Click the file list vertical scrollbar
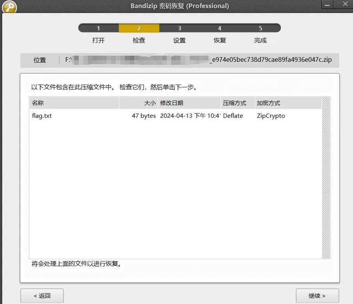 point(326,178)
